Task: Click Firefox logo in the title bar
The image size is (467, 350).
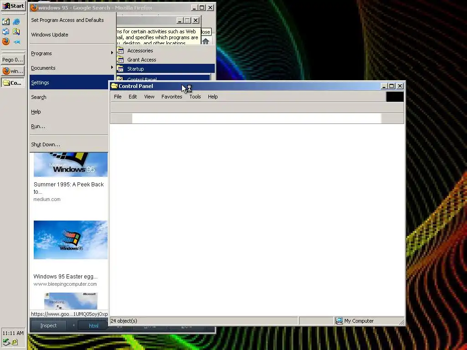Action: click(34, 7)
